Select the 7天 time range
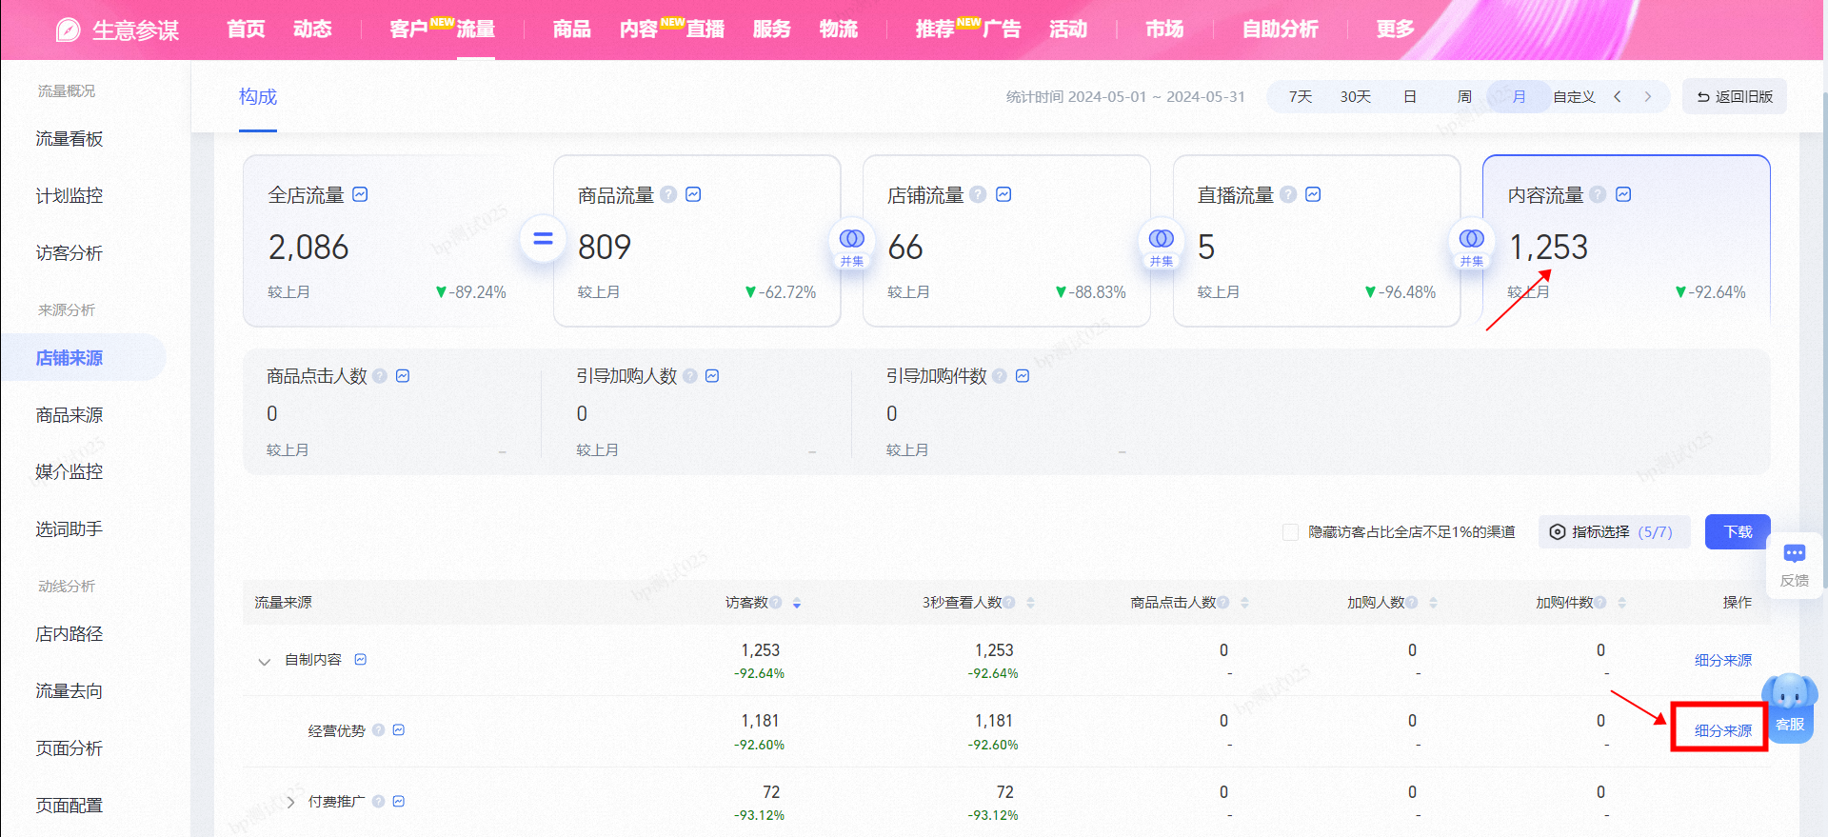Screen dimensions: 1828x837 pos(1301,97)
